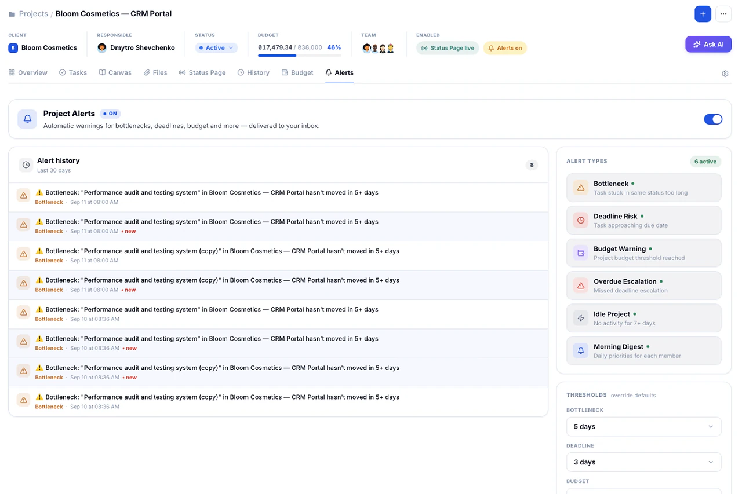Click the Files tab paperclip icon
The image size is (742, 494).
(x=147, y=72)
